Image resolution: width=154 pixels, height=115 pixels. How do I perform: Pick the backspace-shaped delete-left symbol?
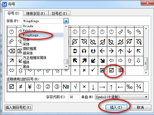click(12, 51)
